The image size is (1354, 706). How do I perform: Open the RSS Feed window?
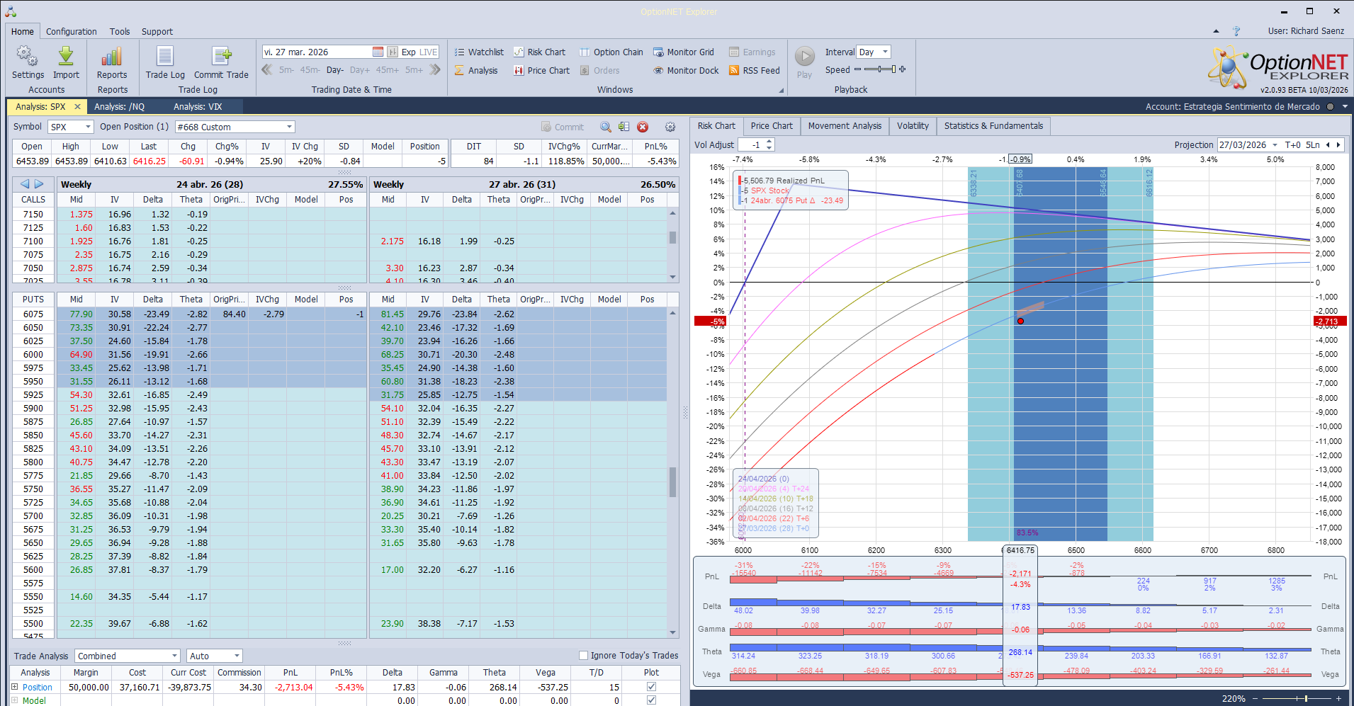coord(755,71)
